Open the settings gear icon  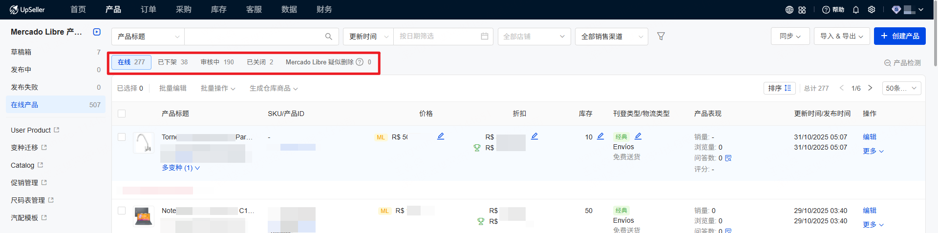coord(872,10)
